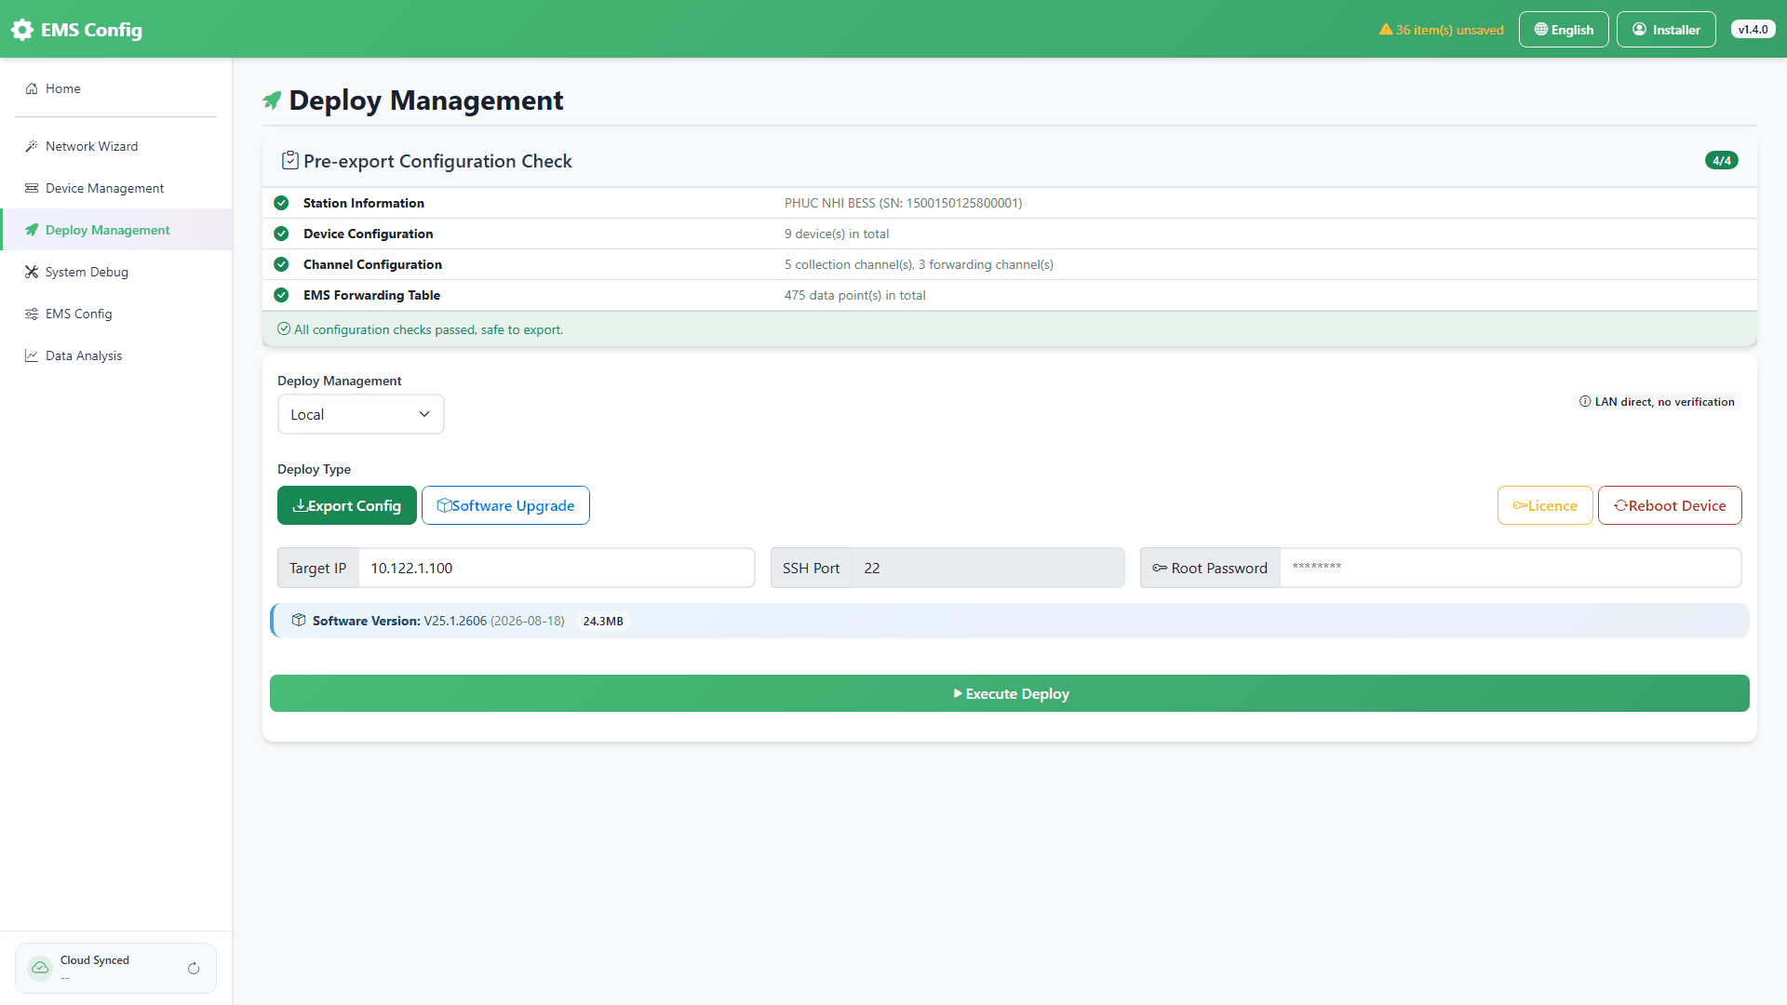The height and width of the screenshot is (1005, 1787).
Task: Click the Execute Deploy button
Action: [1010, 693]
